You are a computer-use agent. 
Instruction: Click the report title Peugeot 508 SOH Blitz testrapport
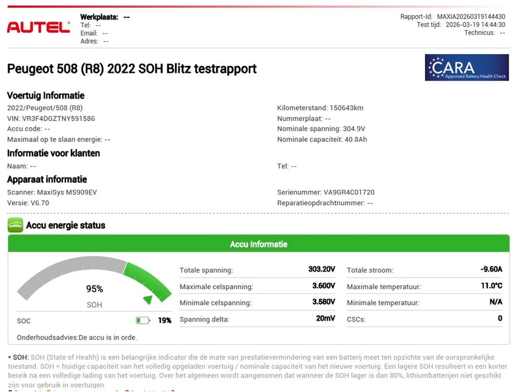(x=132, y=68)
